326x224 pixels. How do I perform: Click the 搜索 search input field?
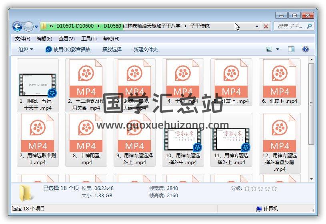(x=290, y=26)
